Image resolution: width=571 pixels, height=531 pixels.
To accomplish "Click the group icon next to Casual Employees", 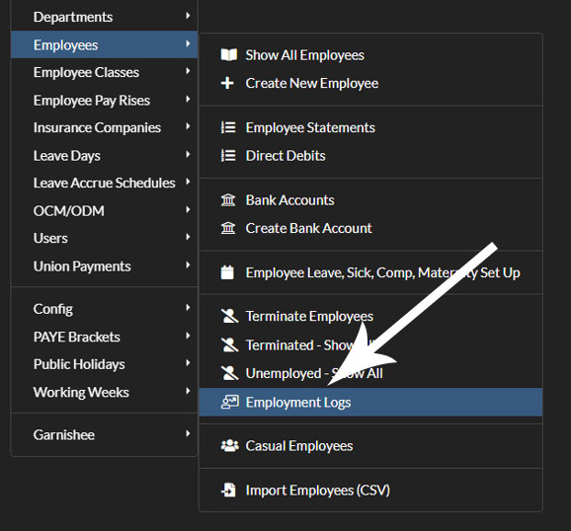I will [x=230, y=445].
